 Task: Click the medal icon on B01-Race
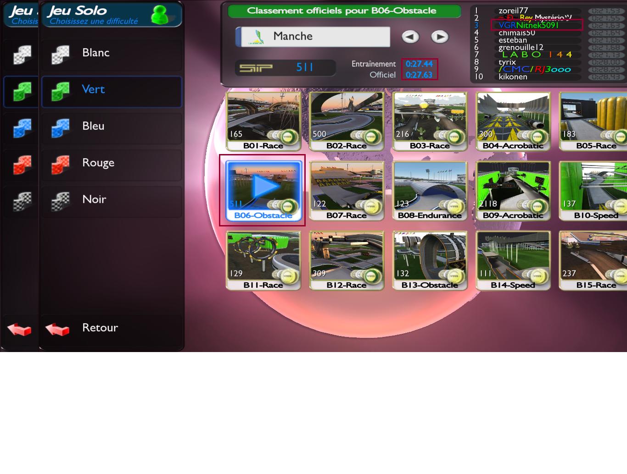(287, 136)
